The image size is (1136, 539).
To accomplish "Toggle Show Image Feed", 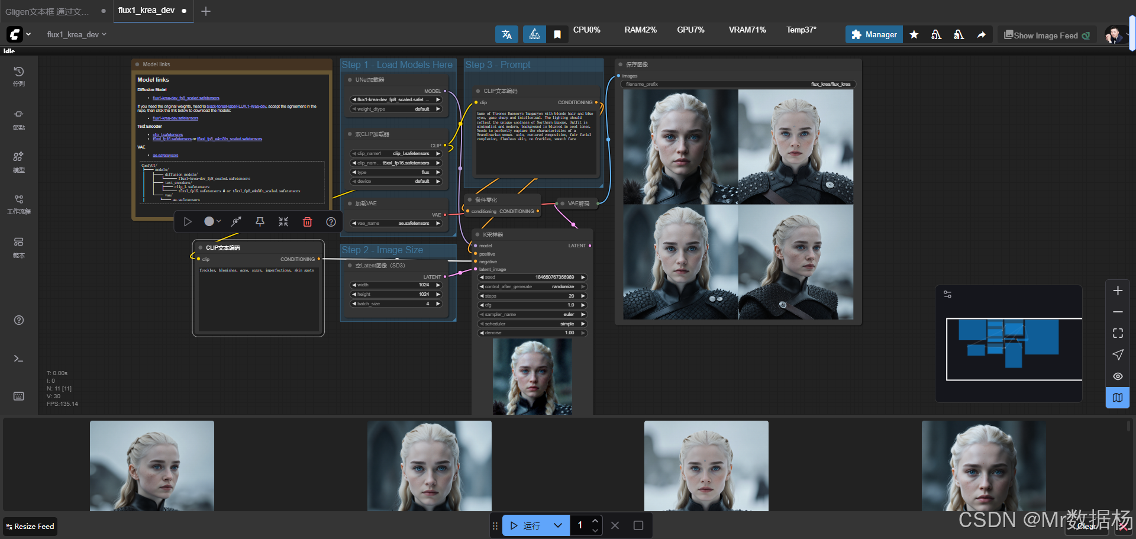I will click(1047, 35).
